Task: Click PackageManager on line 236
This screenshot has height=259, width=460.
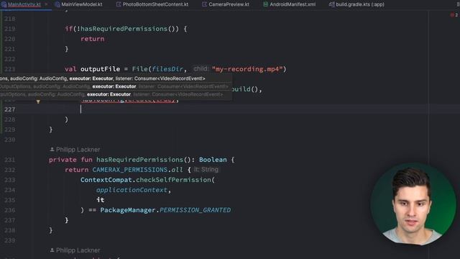Action: pyautogui.click(x=128, y=210)
